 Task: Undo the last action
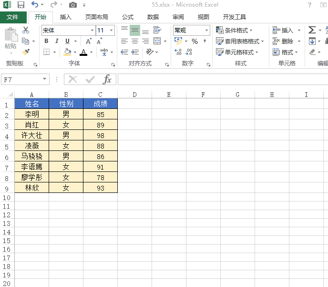(34, 4)
